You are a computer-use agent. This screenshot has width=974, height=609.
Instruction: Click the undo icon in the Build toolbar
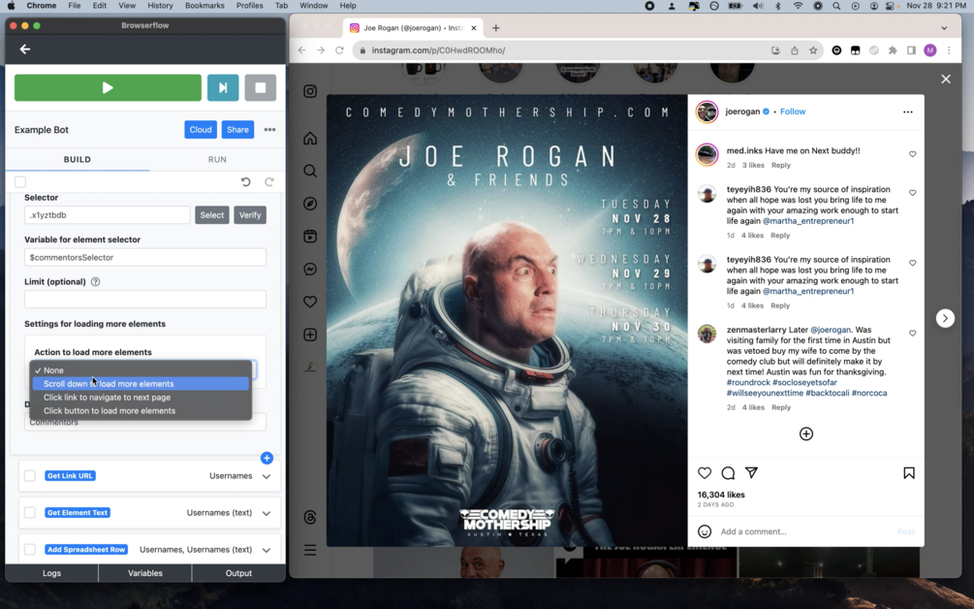246,182
